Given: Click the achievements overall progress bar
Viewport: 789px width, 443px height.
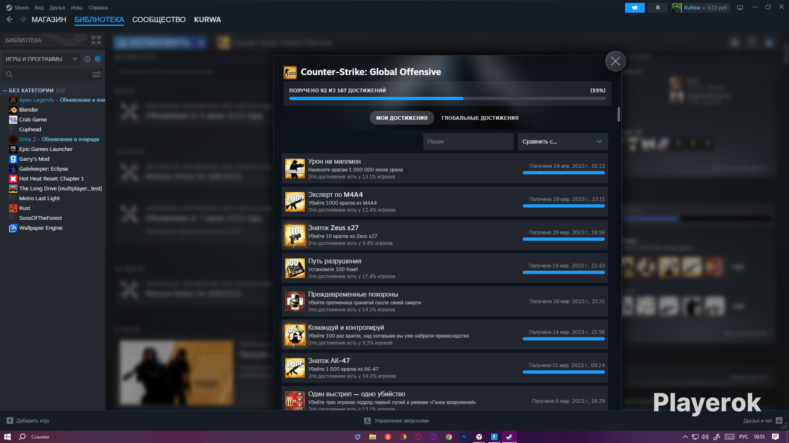Looking at the screenshot, I should [x=447, y=98].
